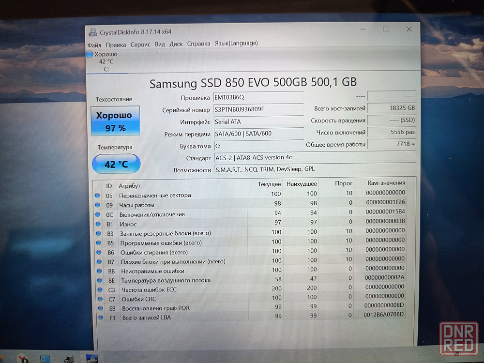This screenshot has height=363, width=484.
Task: Click the ID column header
Action: pyautogui.click(x=109, y=186)
